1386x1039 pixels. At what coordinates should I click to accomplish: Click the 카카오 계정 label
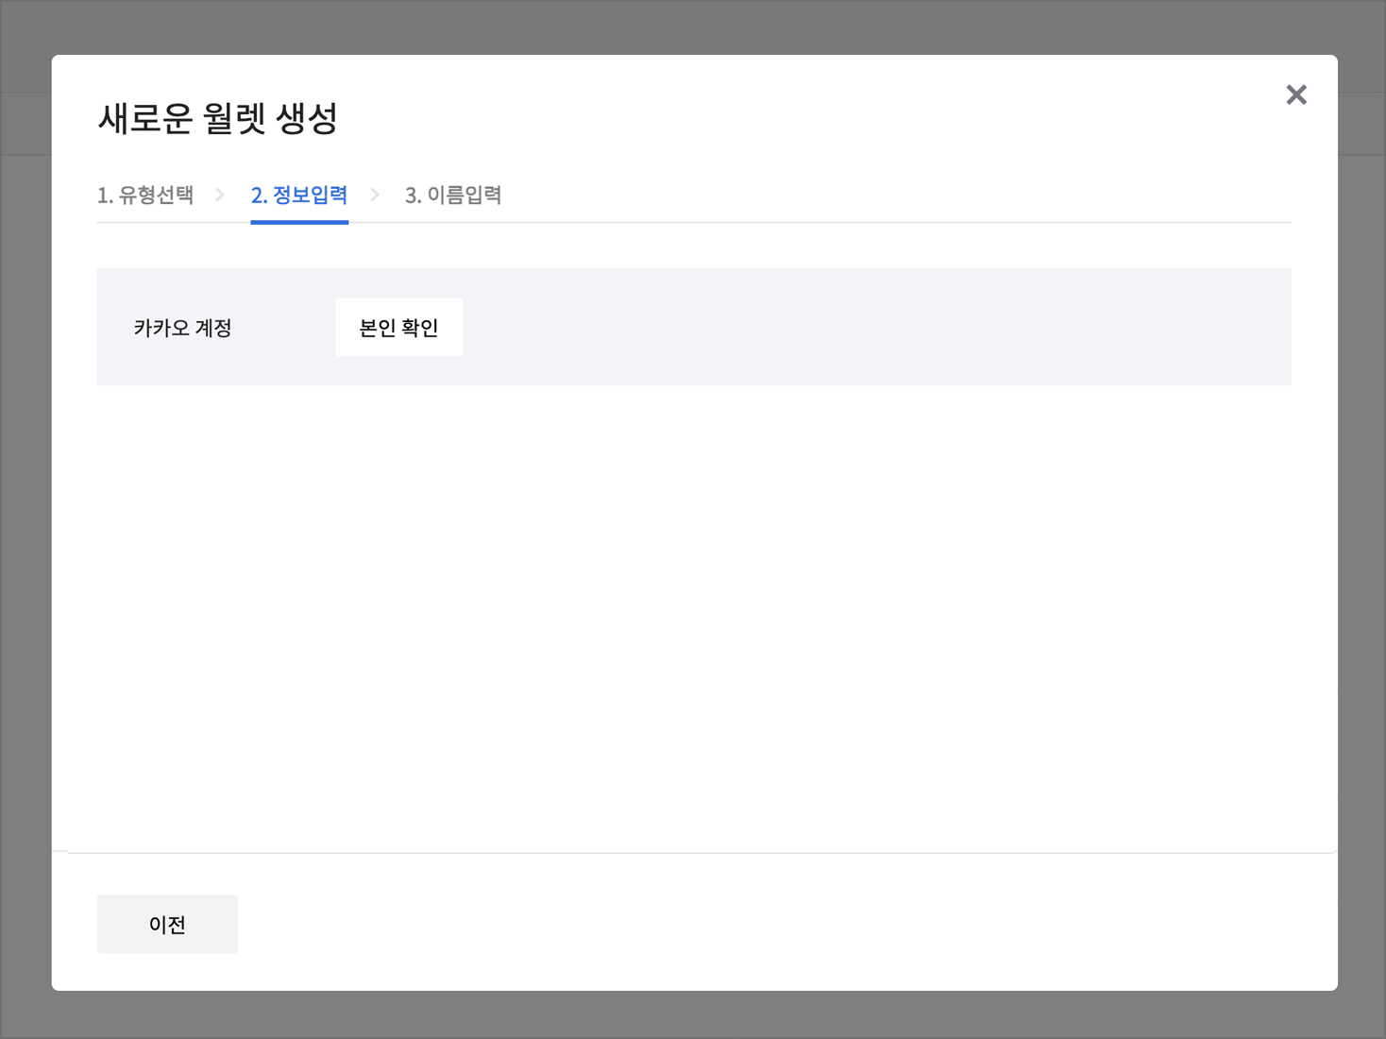pyautogui.click(x=182, y=328)
